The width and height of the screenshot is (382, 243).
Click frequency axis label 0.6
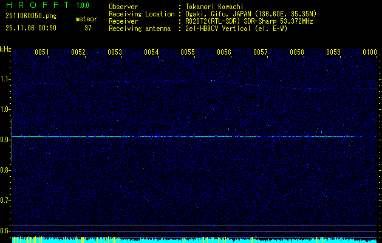[x=4, y=231]
